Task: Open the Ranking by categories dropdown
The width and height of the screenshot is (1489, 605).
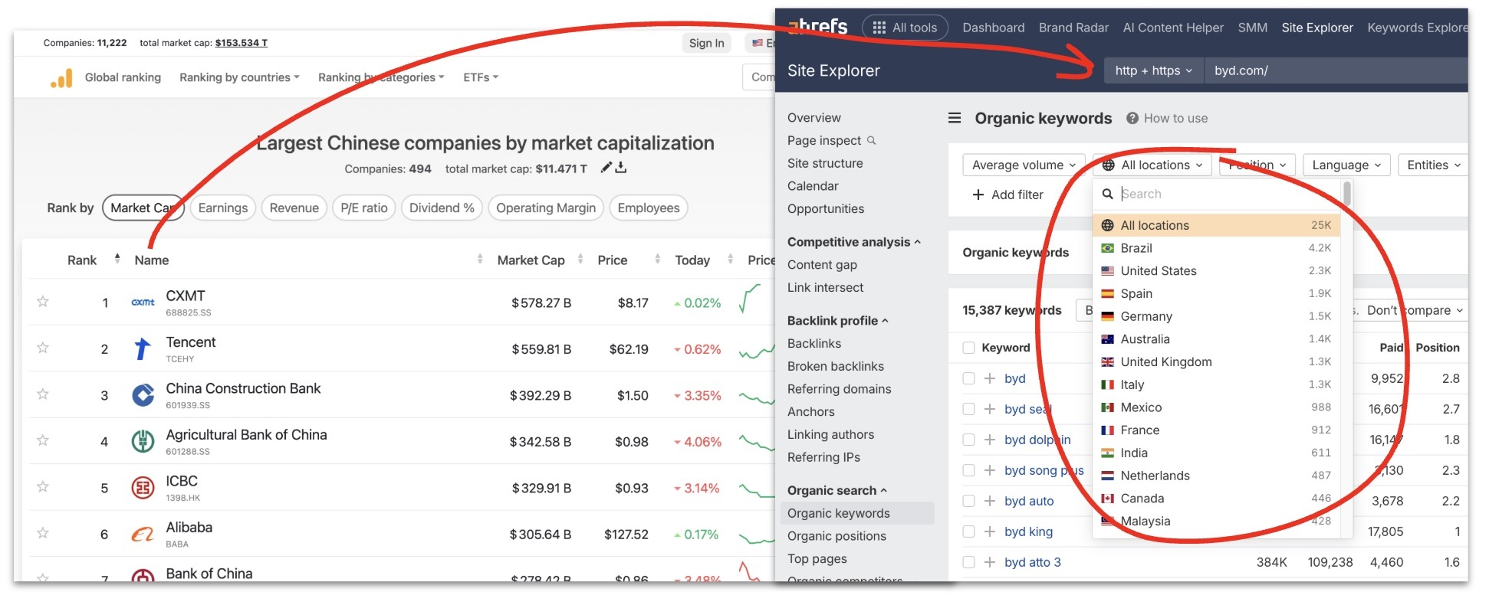Action: (x=381, y=77)
